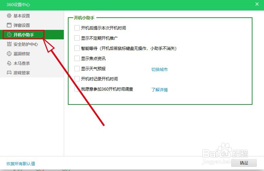264x171 pixels.
Task: Click the stopwatch icon beside 开机小助手
Action: (x=9, y=35)
